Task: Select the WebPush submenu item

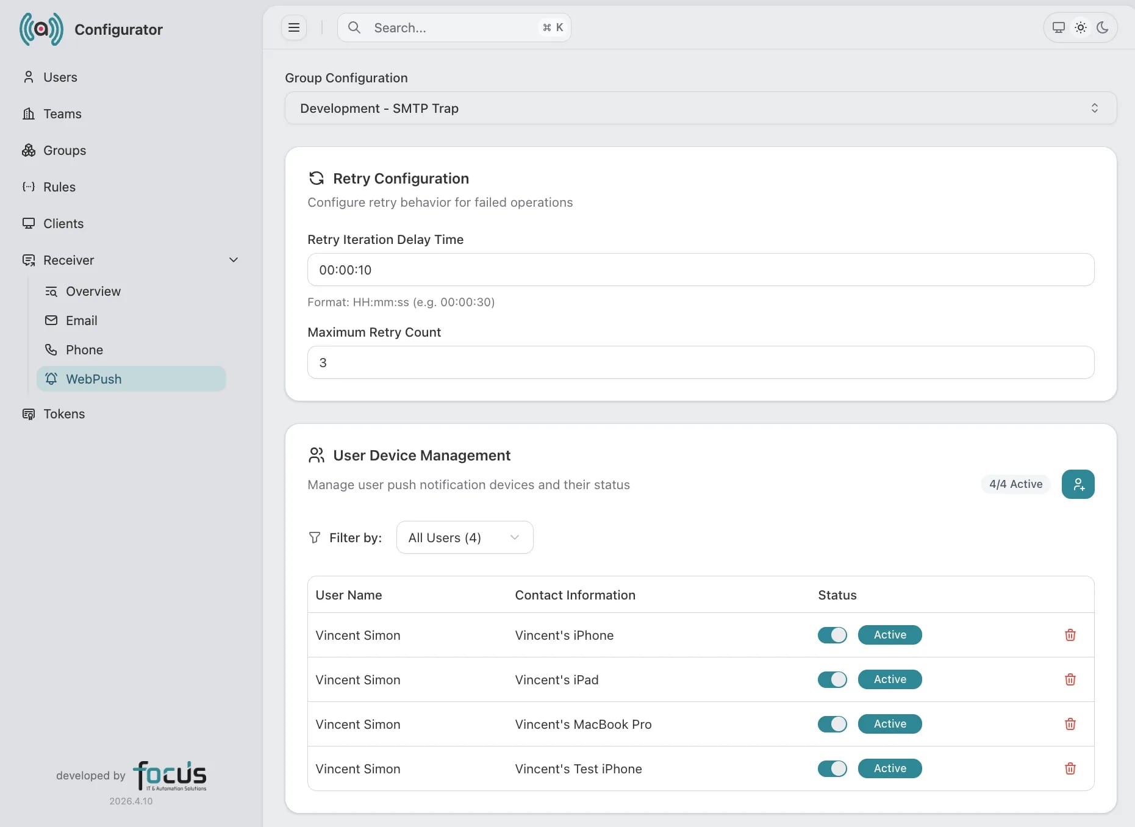Action: pyautogui.click(x=131, y=379)
